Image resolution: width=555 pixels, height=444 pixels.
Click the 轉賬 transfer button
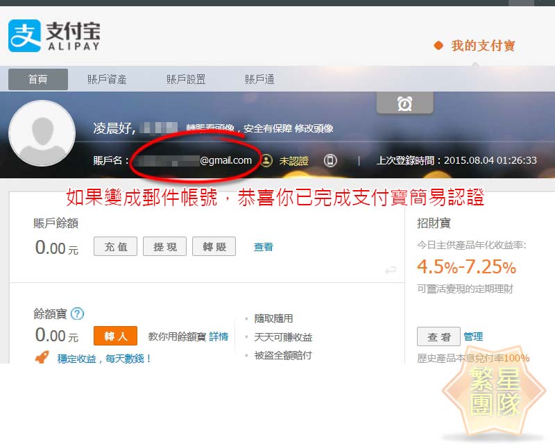click(214, 246)
